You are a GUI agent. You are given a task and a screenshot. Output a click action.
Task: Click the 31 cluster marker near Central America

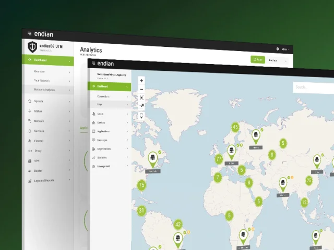click(x=141, y=210)
